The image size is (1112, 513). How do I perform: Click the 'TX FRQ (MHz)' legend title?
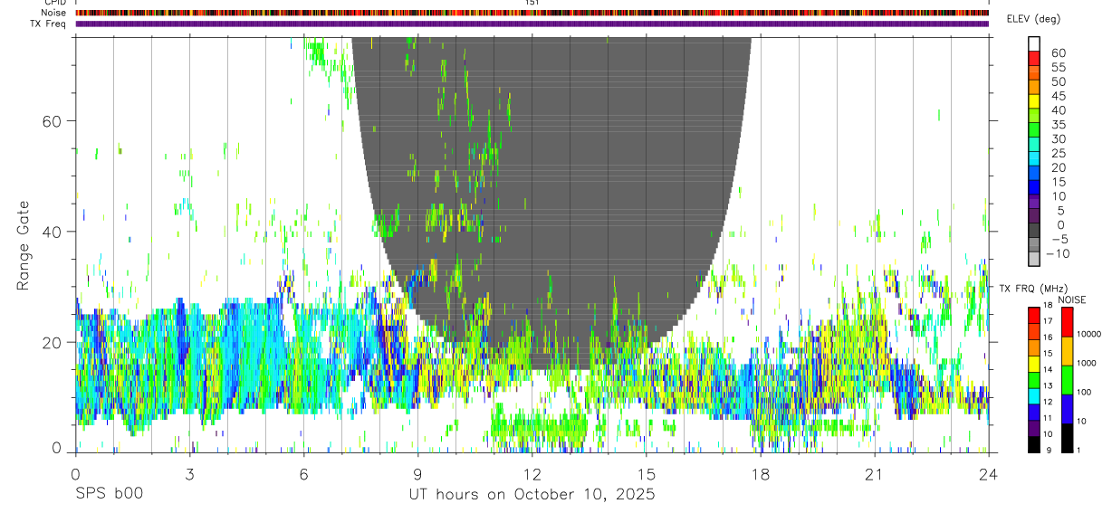(1034, 289)
